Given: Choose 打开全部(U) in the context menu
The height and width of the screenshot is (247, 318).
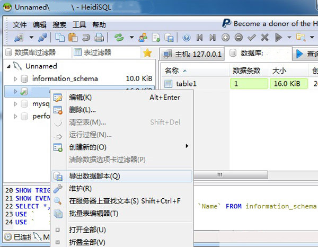Looking at the screenshot, I should (x=122, y=230).
